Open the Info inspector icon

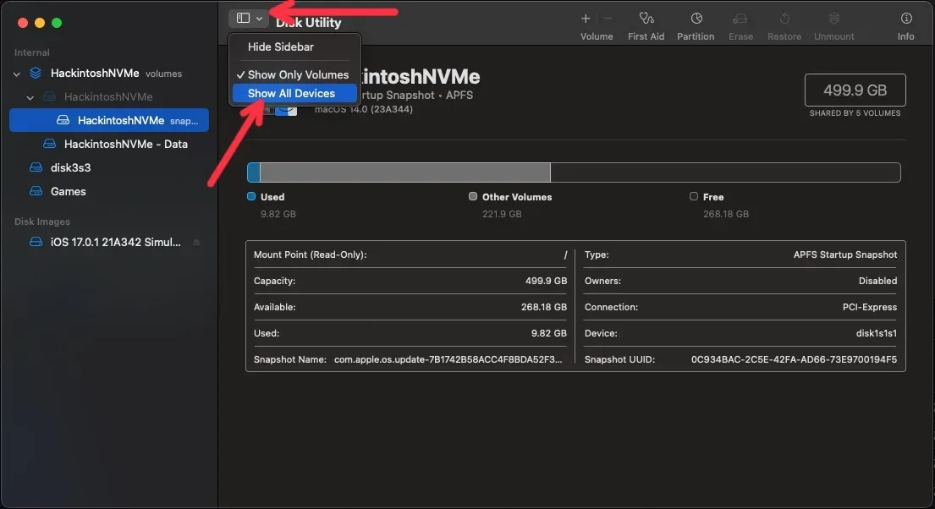pyautogui.click(x=905, y=19)
